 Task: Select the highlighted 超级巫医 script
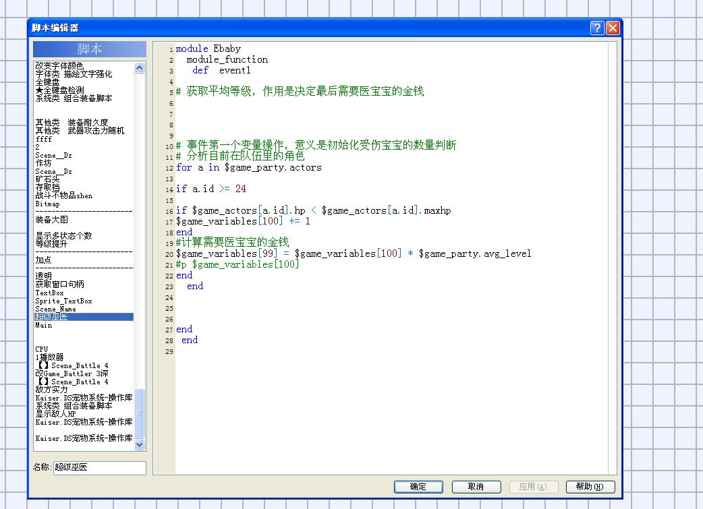point(84,317)
